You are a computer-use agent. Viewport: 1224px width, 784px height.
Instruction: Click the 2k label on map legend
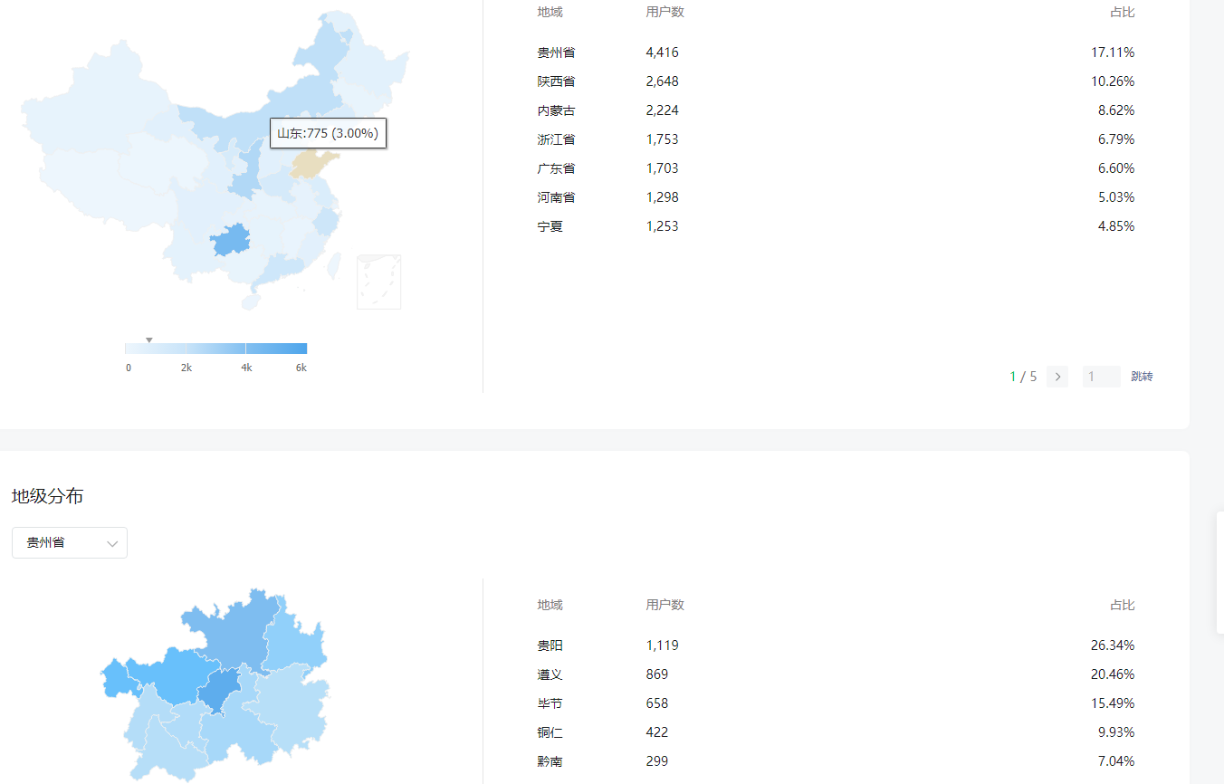(186, 368)
